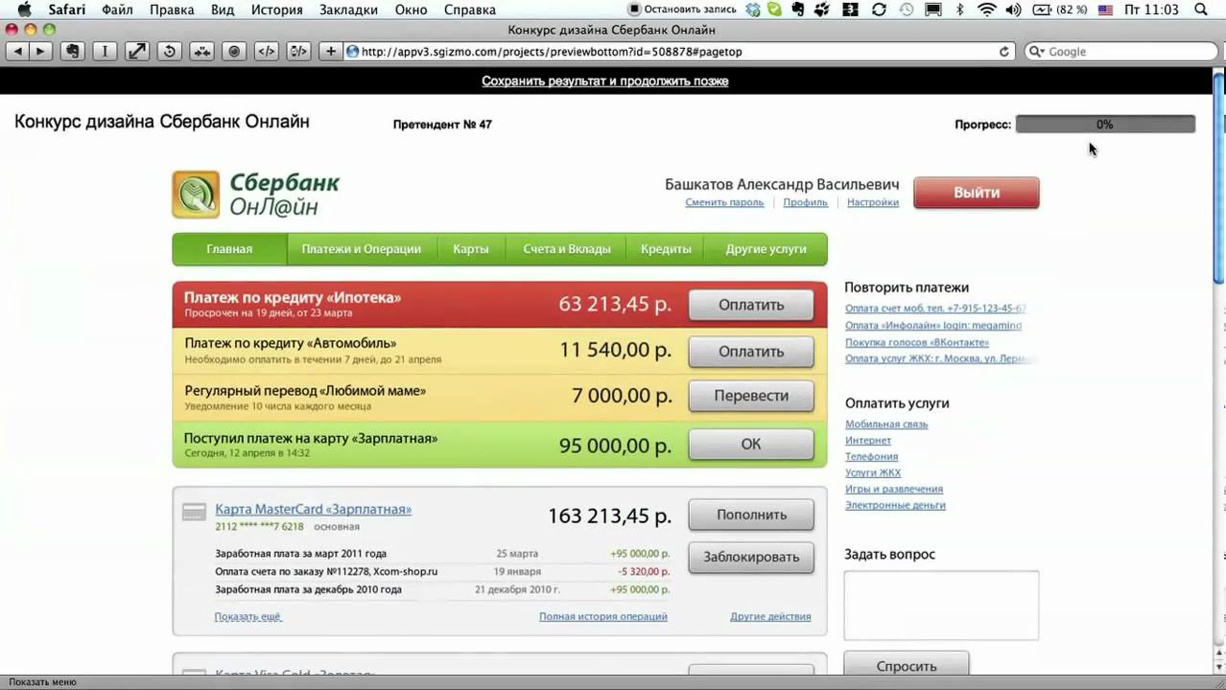Click the Evernote elephant icon in the menu bar
This screenshot has height=690, width=1226.
click(x=798, y=10)
